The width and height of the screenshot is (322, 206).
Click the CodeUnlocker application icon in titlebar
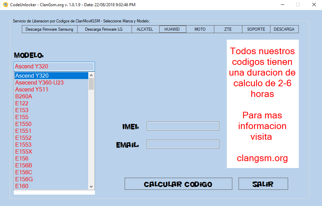coord(6,5)
